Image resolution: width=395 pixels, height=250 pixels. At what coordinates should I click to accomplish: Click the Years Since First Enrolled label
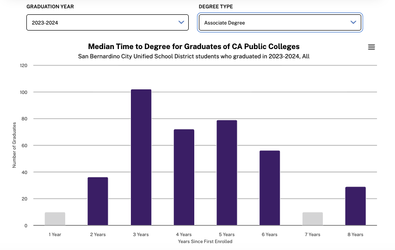pos(205,242)
